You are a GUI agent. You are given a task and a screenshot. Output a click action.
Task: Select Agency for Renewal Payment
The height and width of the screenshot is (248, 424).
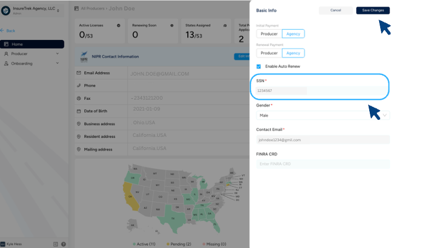293,53
